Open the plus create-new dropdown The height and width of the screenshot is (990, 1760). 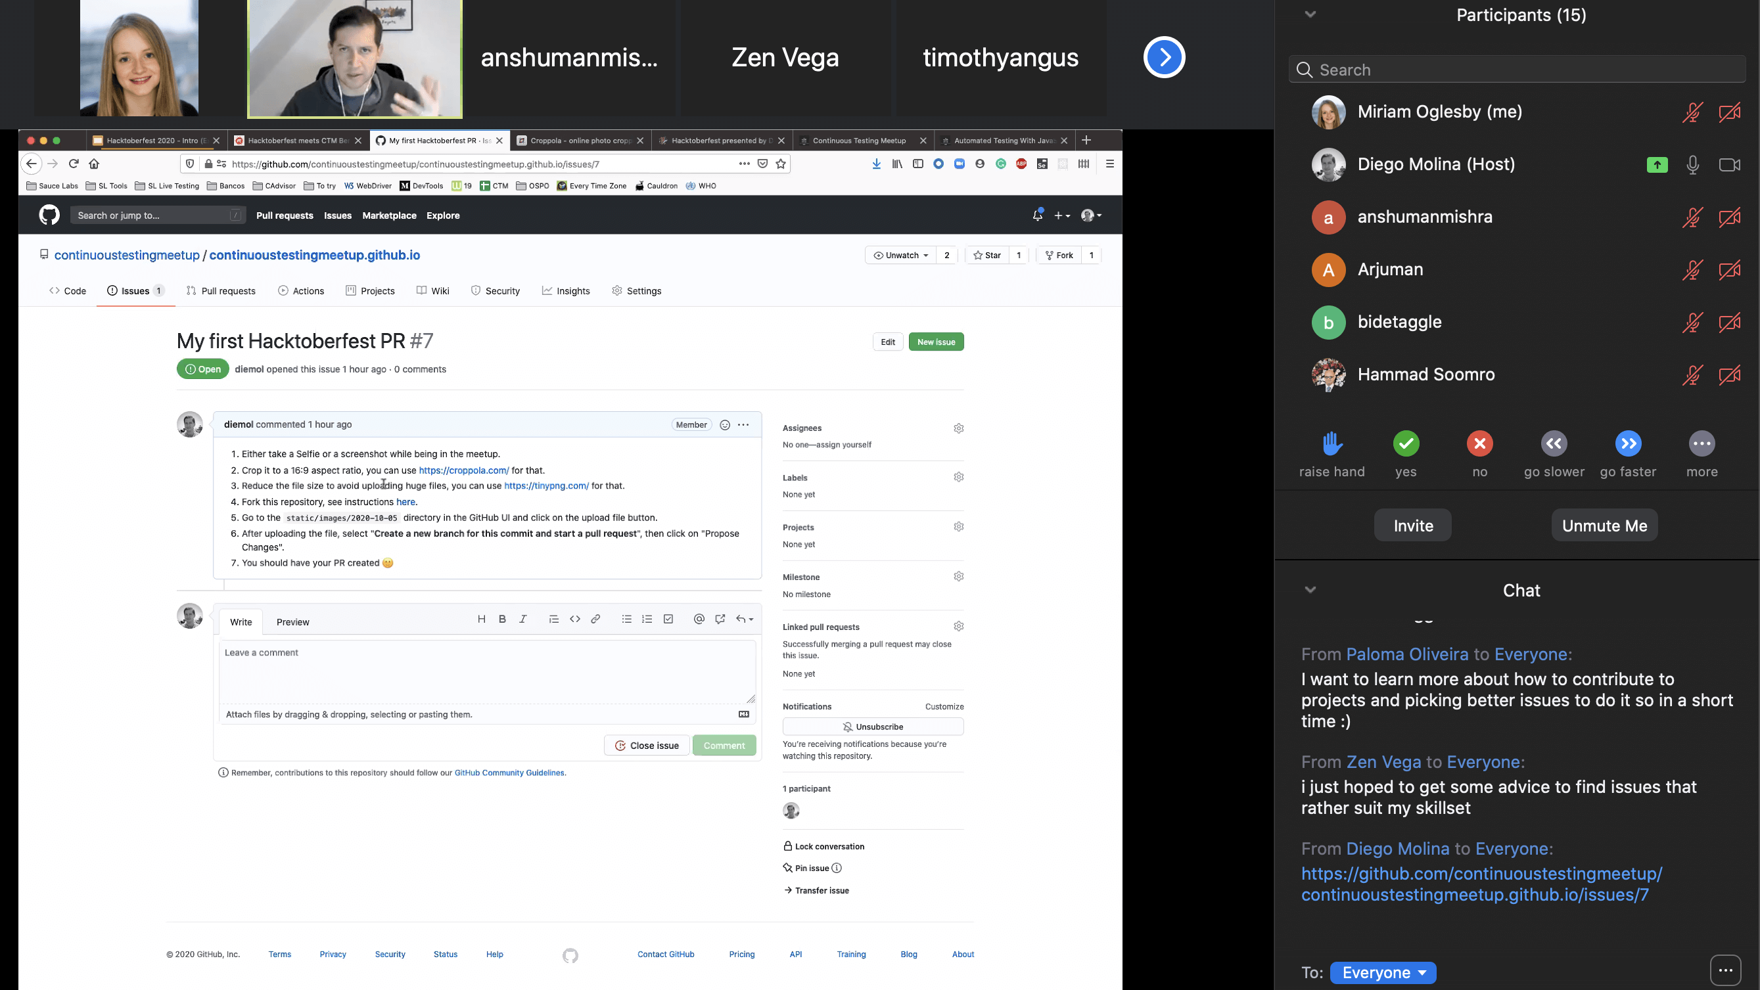1062,215
